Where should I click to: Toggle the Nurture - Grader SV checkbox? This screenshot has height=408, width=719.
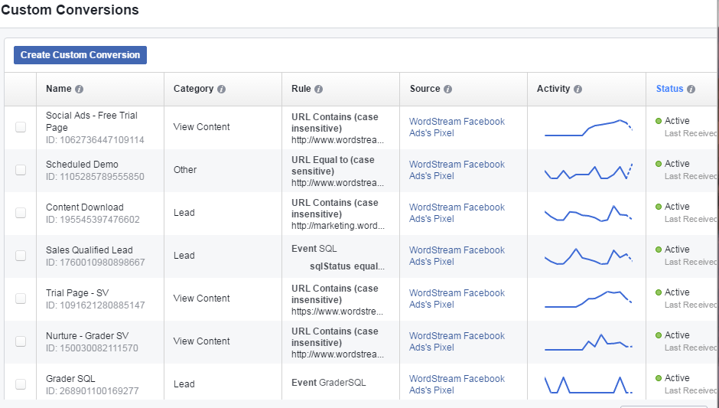(21, 341)
